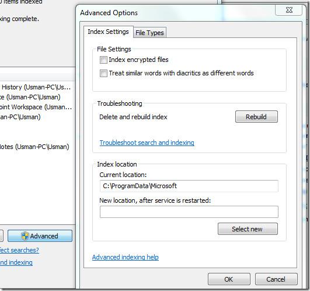Confirm with the OK button

(x=229, y=279)
